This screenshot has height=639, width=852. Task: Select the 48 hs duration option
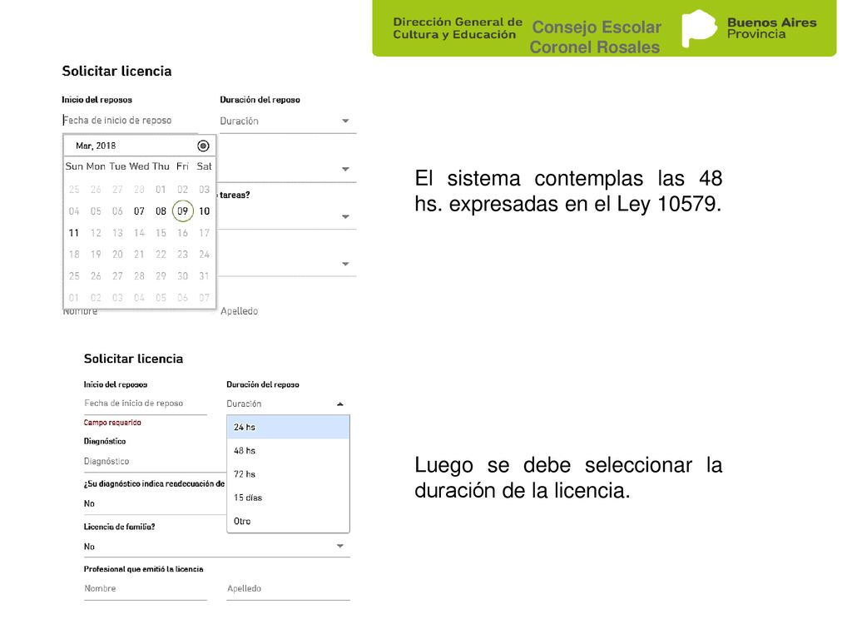(288, 450)
